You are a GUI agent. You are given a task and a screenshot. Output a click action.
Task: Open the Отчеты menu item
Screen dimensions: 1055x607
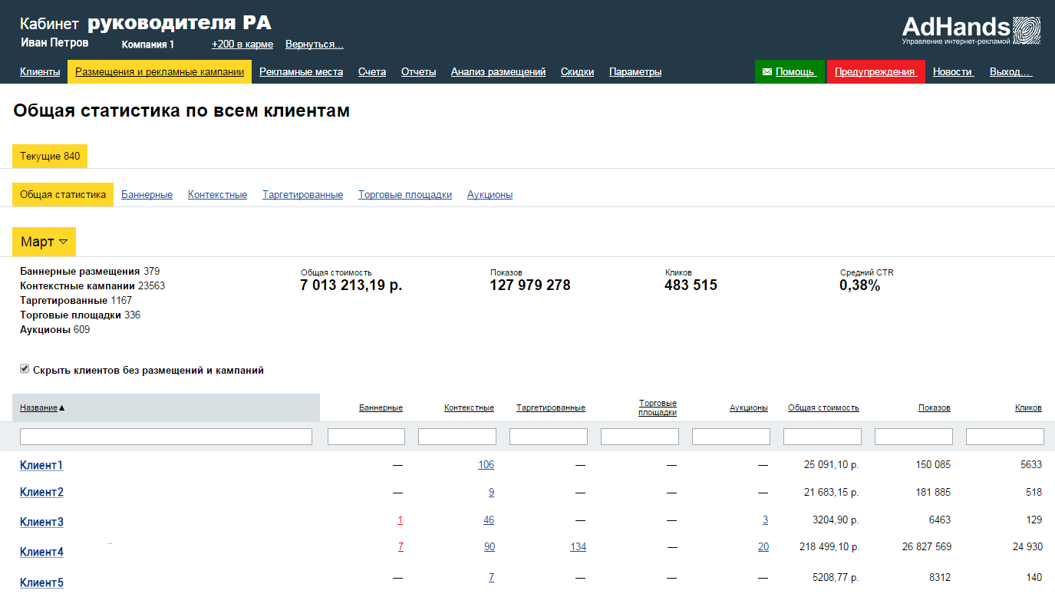(418, 72)
